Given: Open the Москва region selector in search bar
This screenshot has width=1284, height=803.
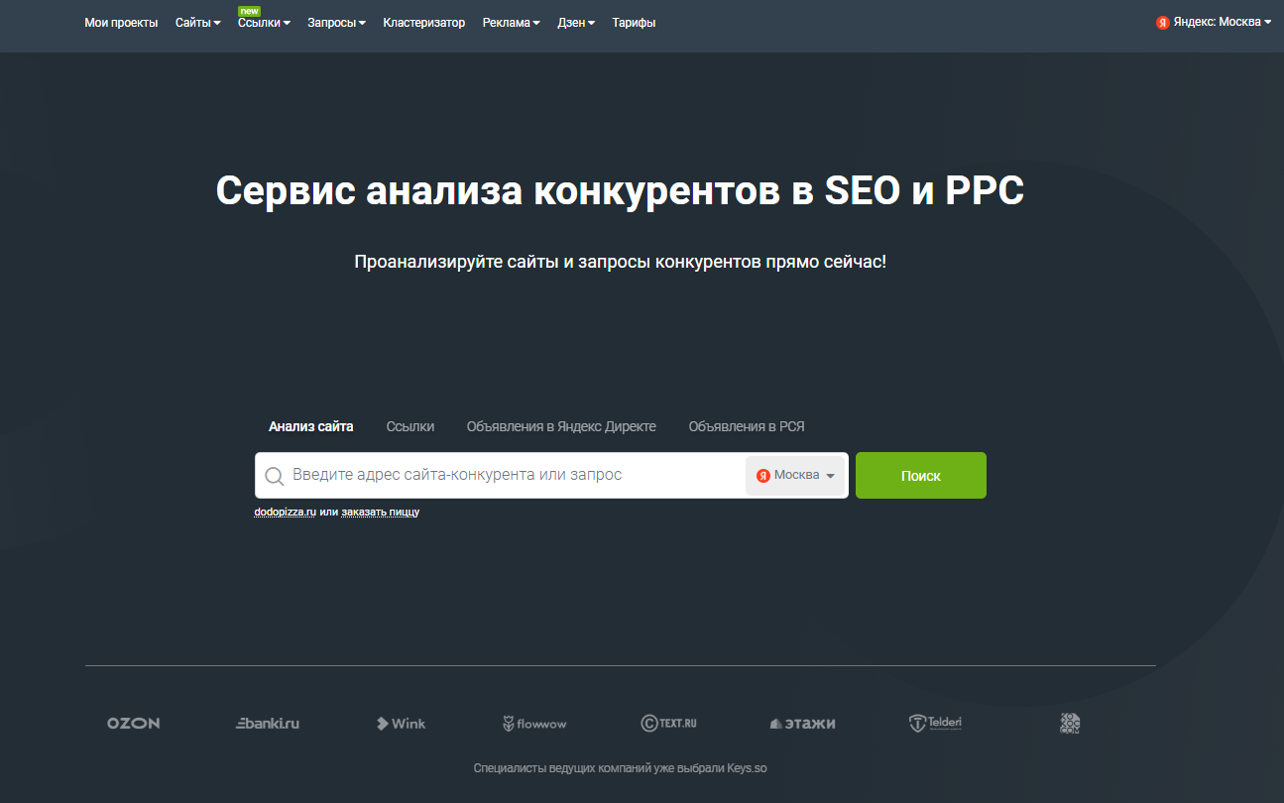Looking at the screenshot, I should point(795,476).
